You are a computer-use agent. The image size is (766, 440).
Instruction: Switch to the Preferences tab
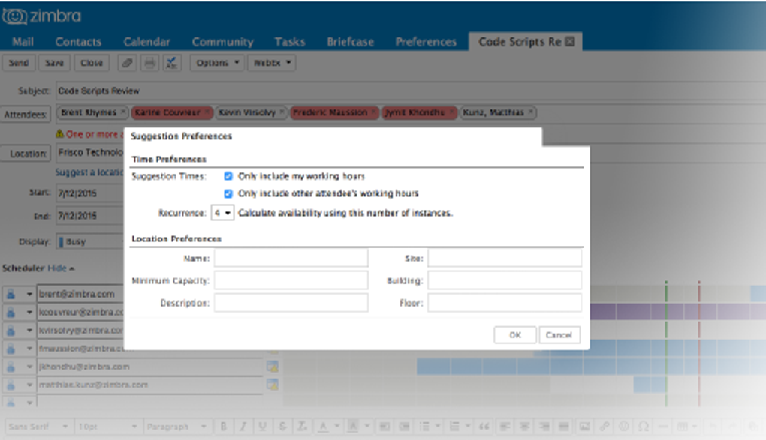[x=426, y=42]
